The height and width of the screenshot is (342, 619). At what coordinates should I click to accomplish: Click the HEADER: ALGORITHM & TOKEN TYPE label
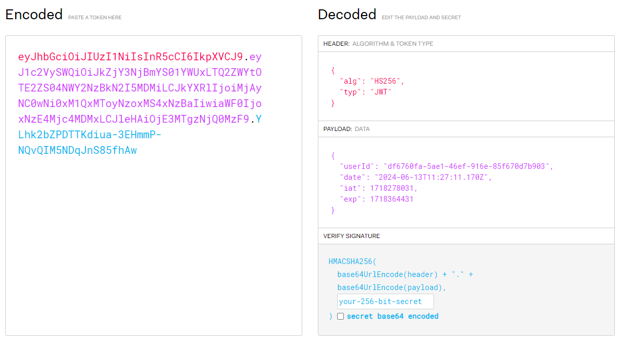(x=378, y=44)
